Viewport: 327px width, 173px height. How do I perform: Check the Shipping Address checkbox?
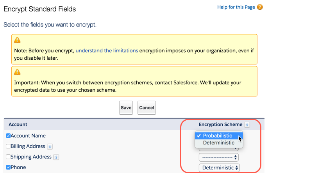pos(8,157)
